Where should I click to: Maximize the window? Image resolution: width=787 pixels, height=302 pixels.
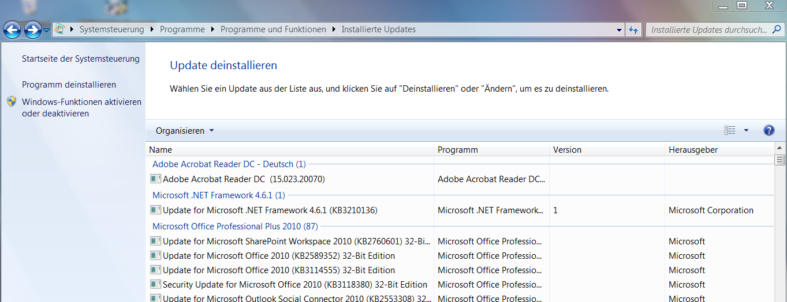click(x=742, y=5)
